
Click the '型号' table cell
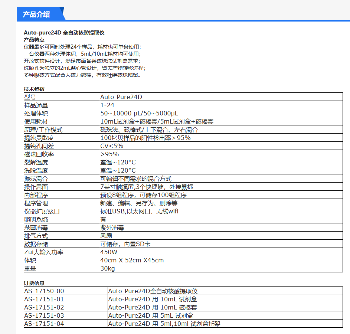[x=62, y=97]
